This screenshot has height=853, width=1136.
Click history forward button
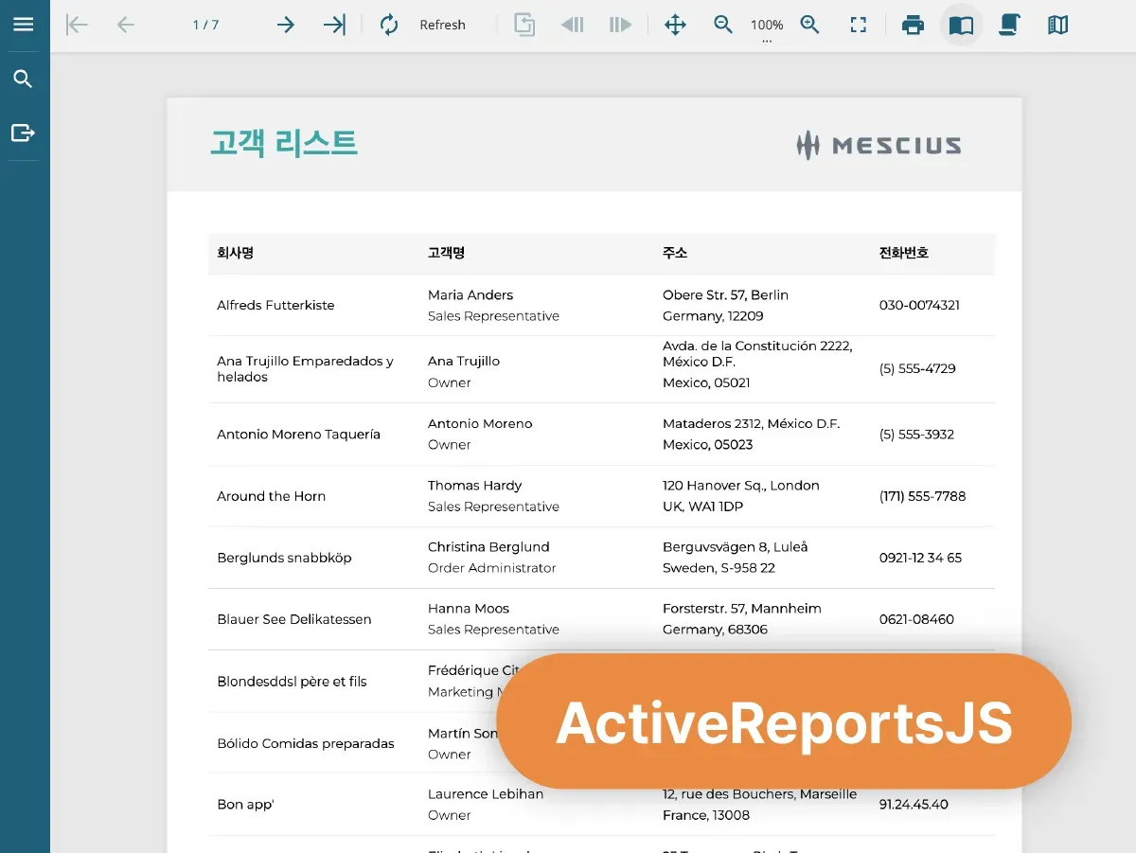pyautogui.click(x=620, y=25)
